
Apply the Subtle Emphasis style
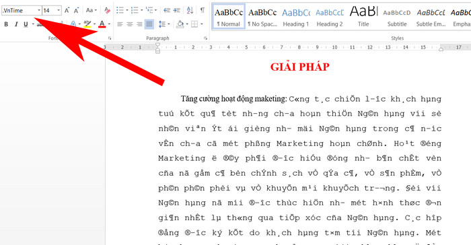431,17
